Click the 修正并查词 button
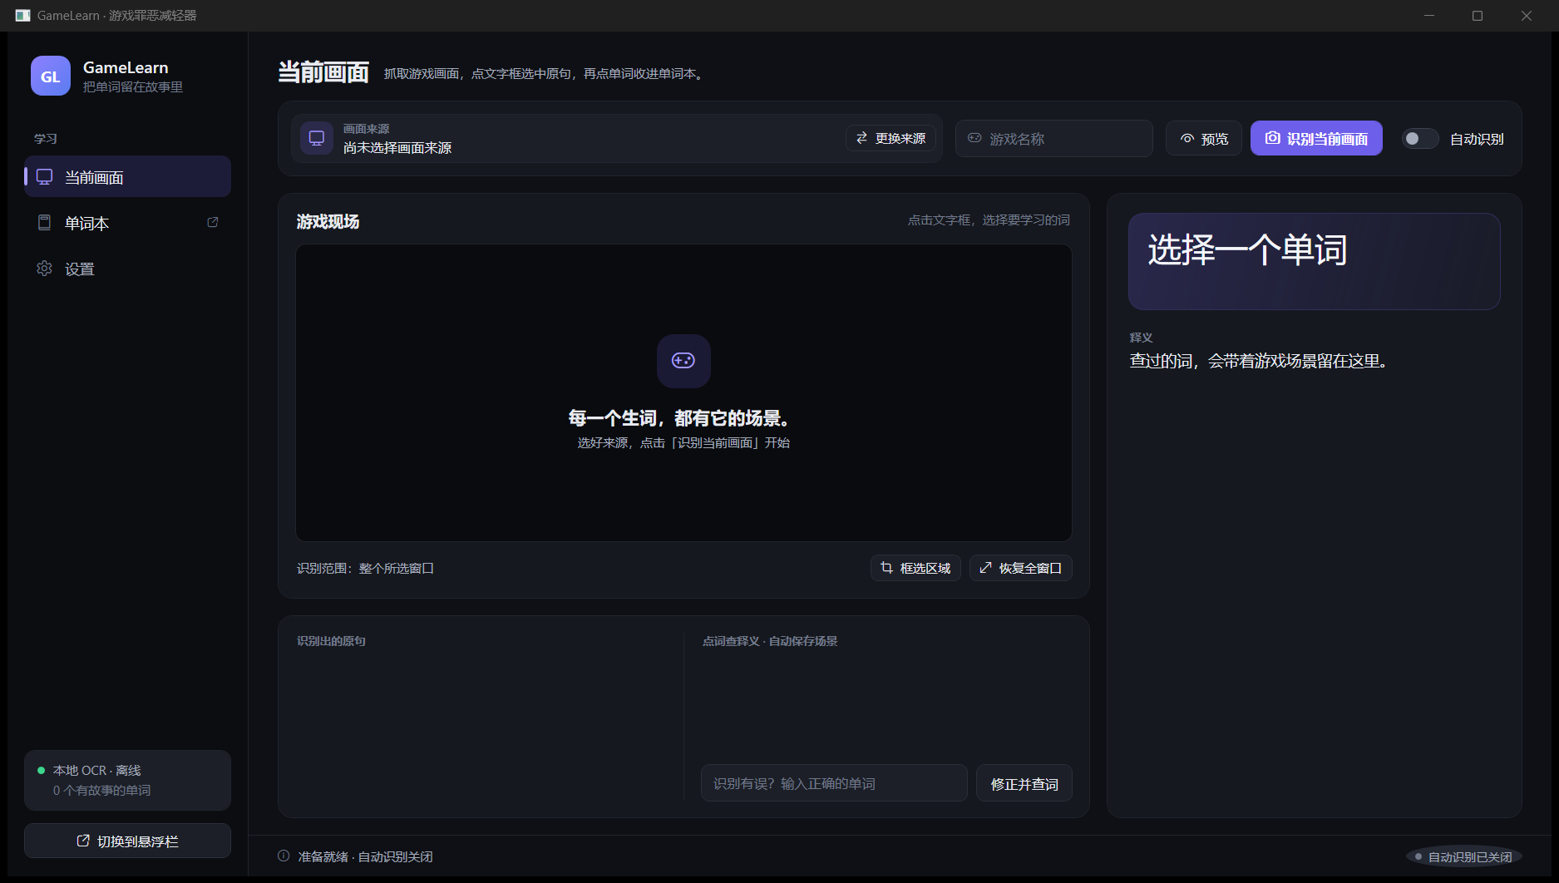The height and width of the screenshot is (883, 1559). point(1024,783)
